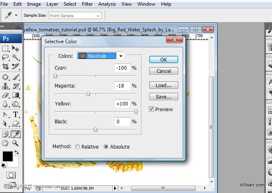The image size is (272, 193).
Task: Select the Custom Shape tool
Action: click(15, 123)
